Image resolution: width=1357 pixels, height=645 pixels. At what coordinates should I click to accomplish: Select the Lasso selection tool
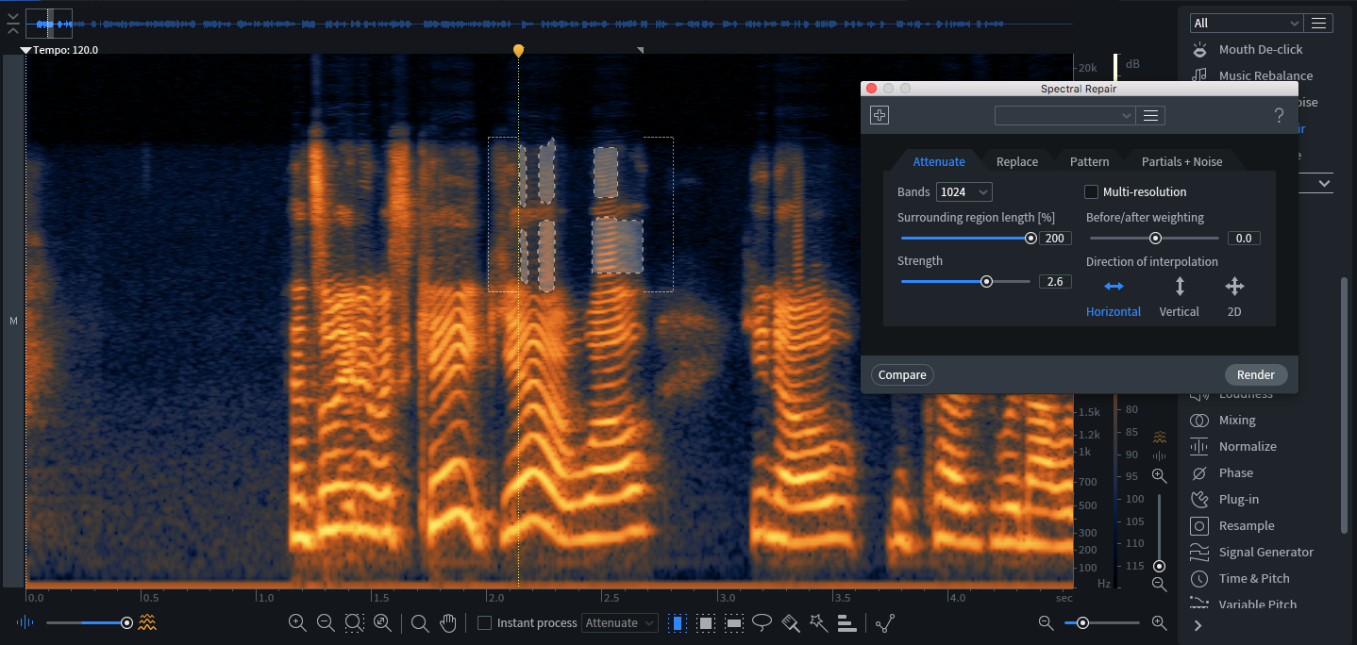click(x=762, y=622)
